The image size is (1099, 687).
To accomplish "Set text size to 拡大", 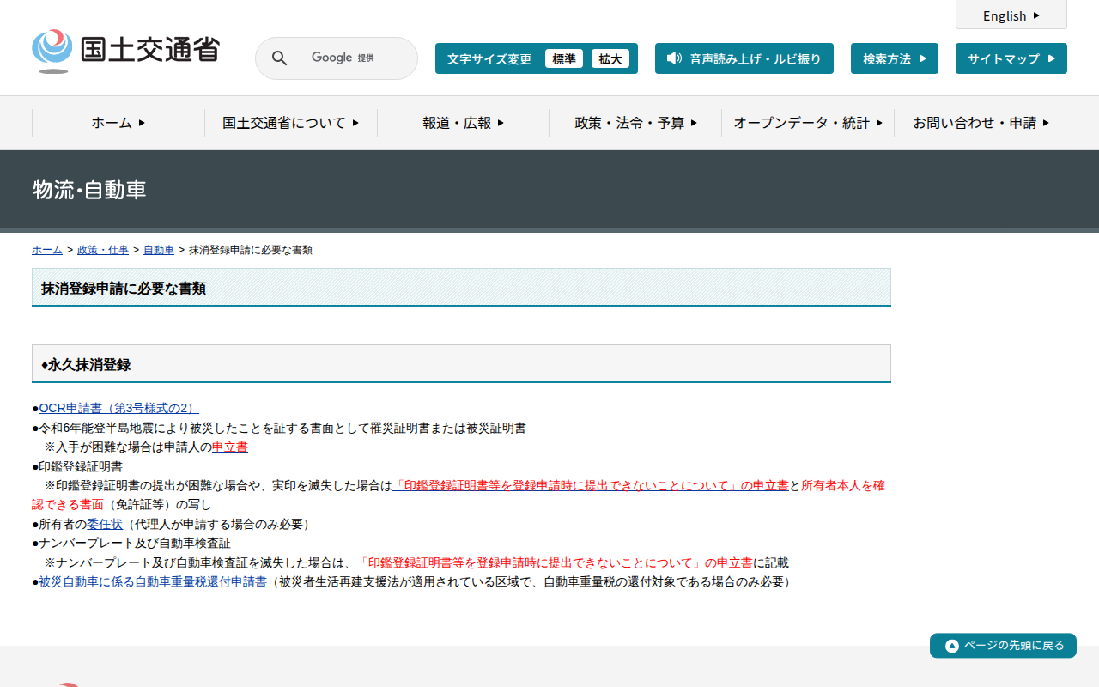I will point(610,58).
